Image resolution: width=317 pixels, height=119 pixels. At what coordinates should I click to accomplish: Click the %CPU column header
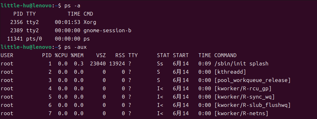pos(61,56)
